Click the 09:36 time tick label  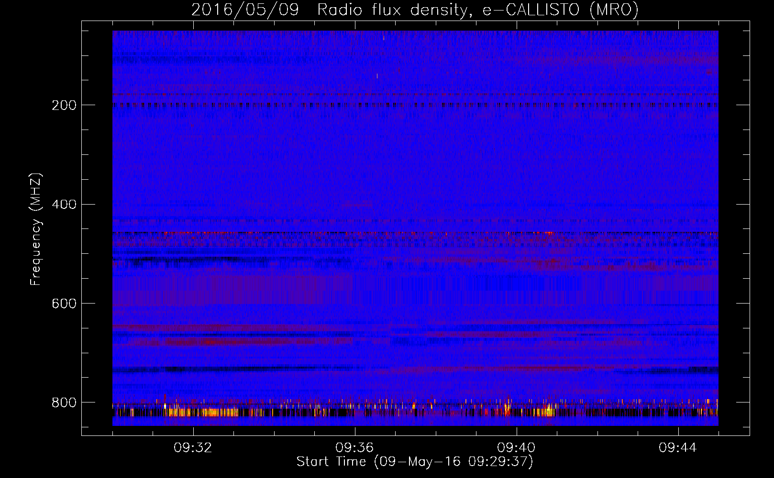pyautogui.click(x=354, y=448)
